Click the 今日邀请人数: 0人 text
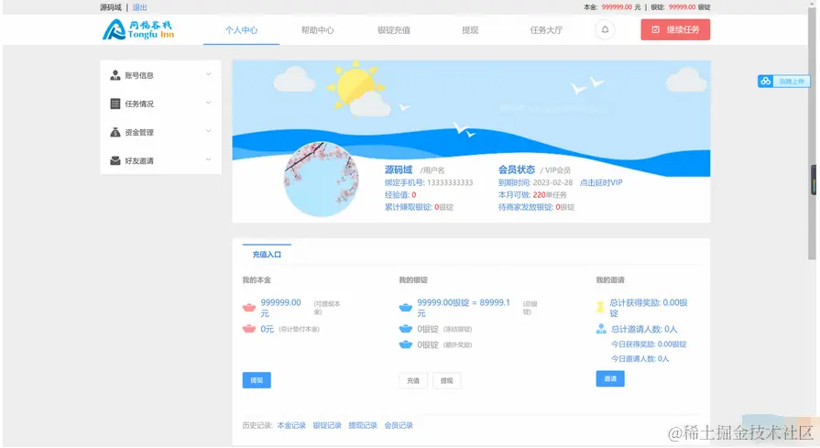820x448 pixels. [x=640, y=358]
